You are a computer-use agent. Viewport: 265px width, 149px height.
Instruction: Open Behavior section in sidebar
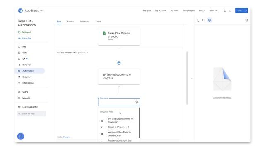26,65
